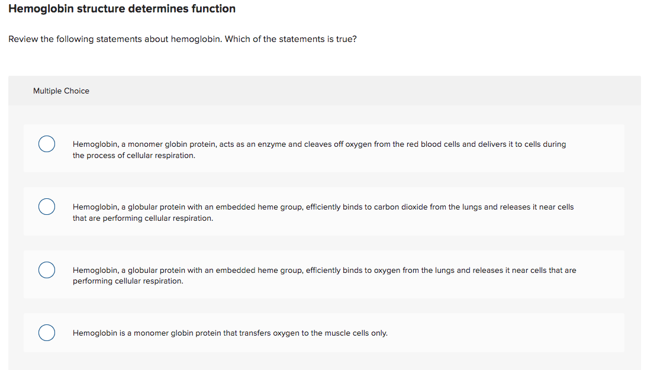Click the 'Multiple Choice' label

click(61, 91)
